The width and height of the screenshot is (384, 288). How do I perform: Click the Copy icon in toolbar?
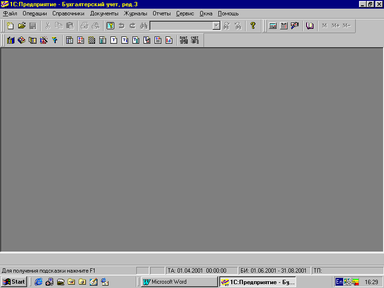pos(59,26)
